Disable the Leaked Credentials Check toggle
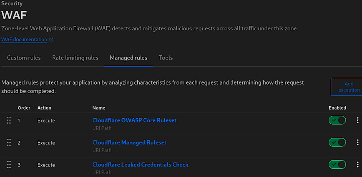The height and width of the screenshot is (177, 362). pos(337,165)
